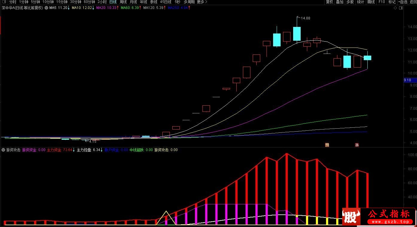
Task: Add stock with +自选 button
Action: (x=403, y=2)
